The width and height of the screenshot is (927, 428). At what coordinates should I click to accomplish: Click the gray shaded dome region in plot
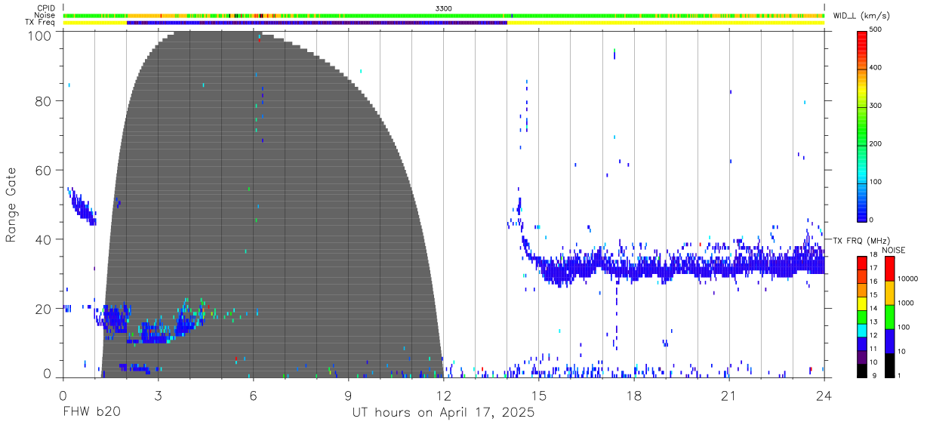coord(272,204)
